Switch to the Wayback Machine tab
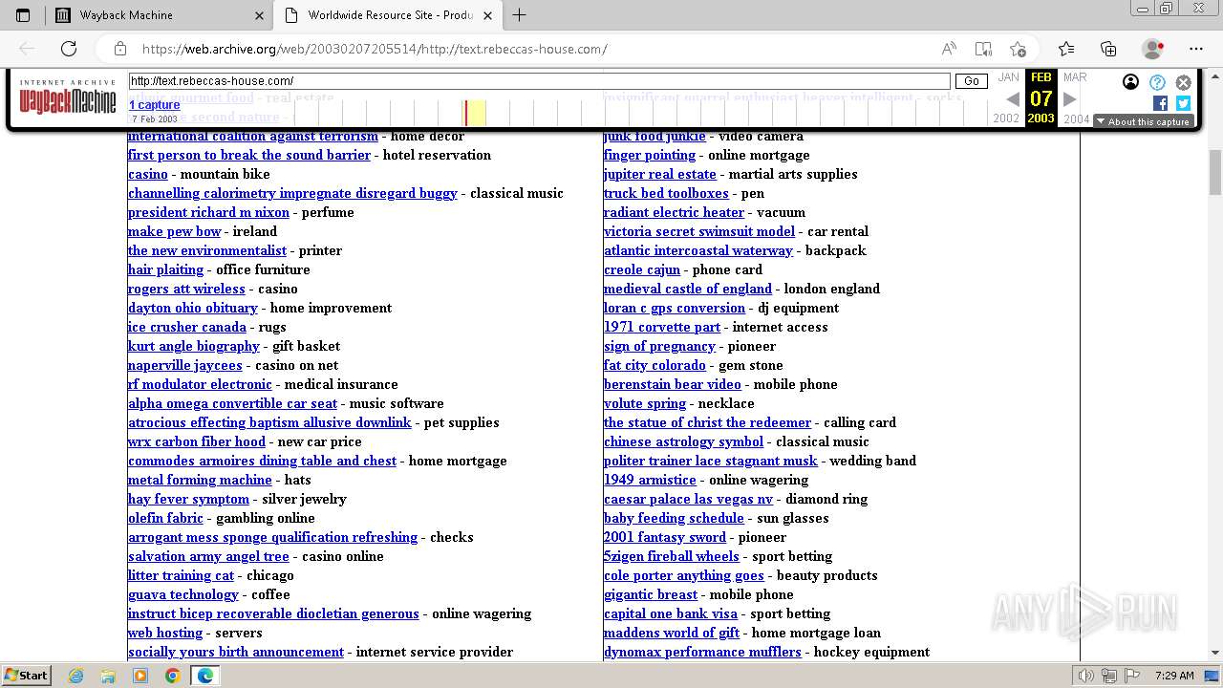1223x688 pixels. point(160,15)
